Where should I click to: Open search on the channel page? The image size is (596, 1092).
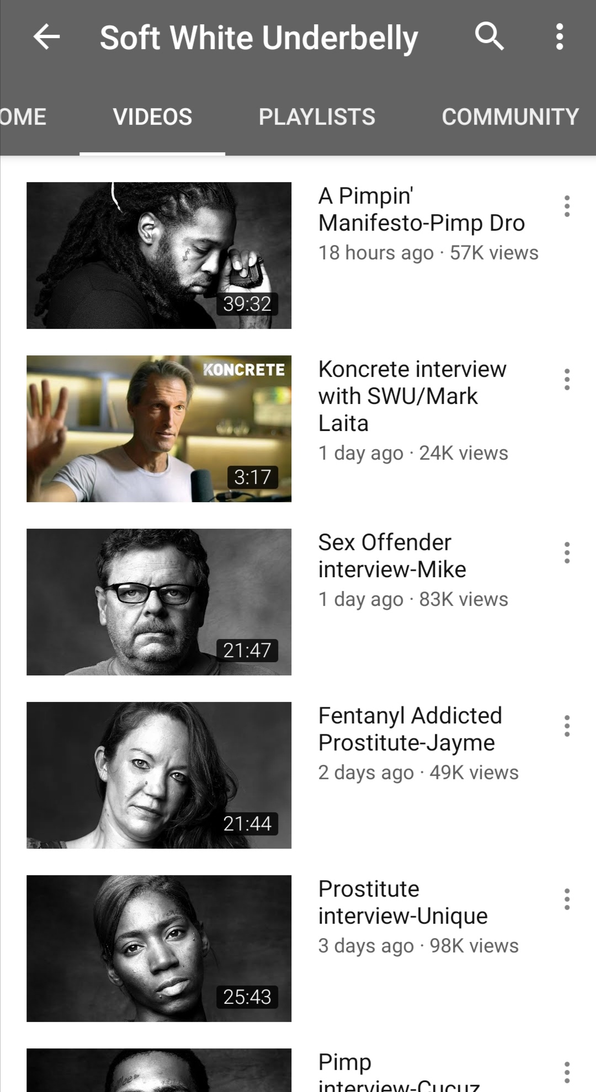click(489, 37)
